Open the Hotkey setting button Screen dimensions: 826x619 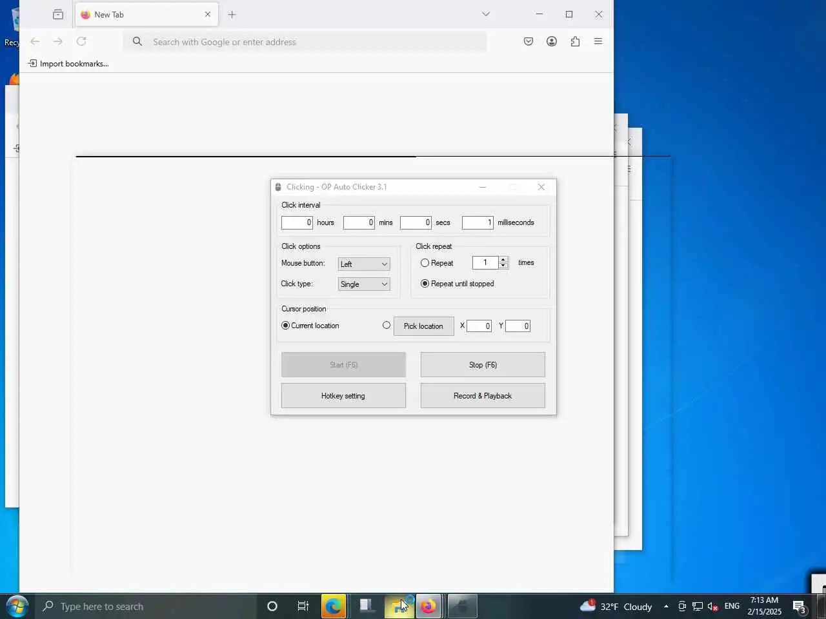pyautogui.click(x=343, y=396)
